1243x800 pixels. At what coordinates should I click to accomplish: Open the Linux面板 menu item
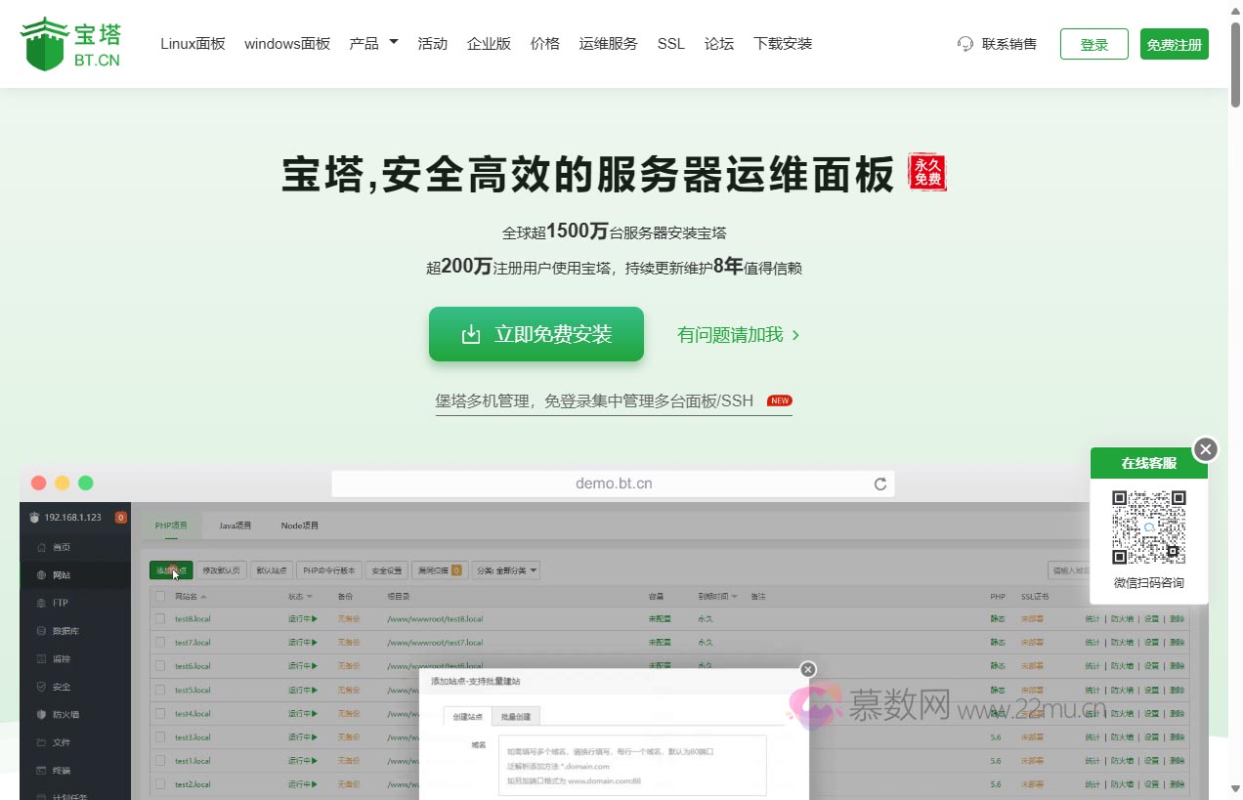[193, 44]
